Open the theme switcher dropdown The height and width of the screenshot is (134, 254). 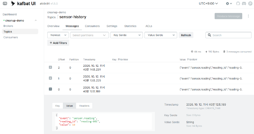[x=229, y=3]
